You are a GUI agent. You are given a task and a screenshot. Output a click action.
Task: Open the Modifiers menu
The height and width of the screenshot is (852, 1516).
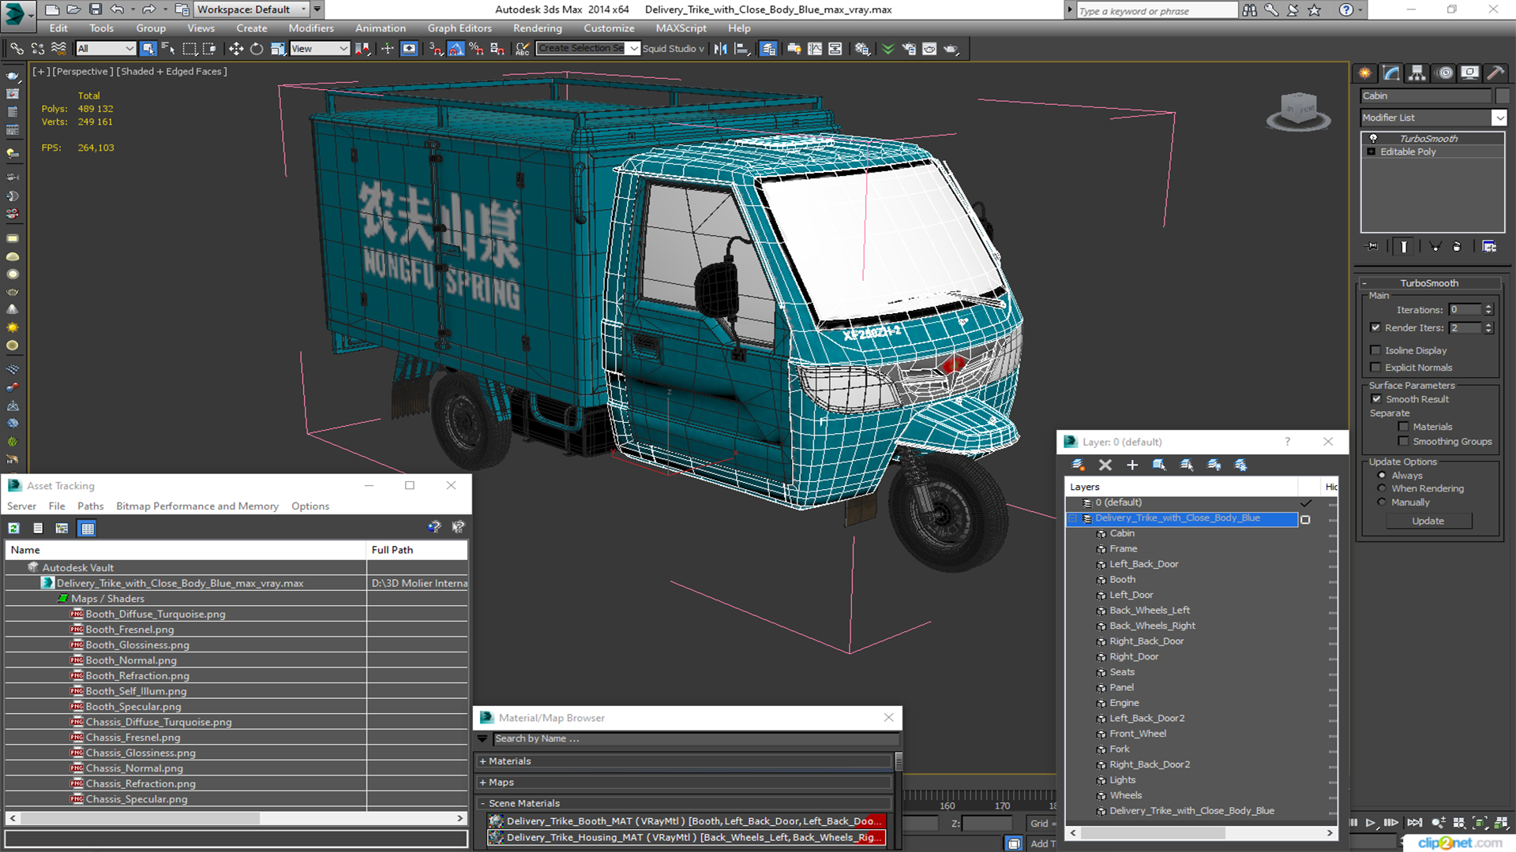coord(311,28)
